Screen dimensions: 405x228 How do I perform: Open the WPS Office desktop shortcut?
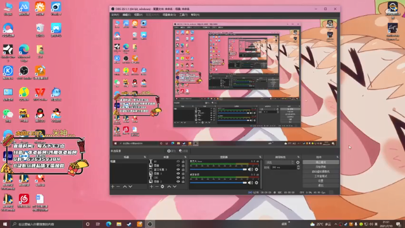(40, 94)
